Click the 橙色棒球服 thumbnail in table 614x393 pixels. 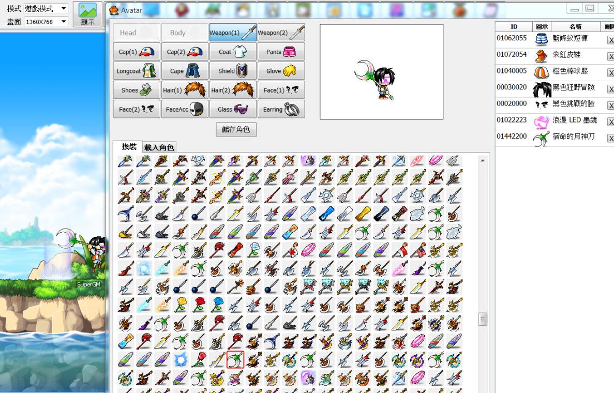542,73
